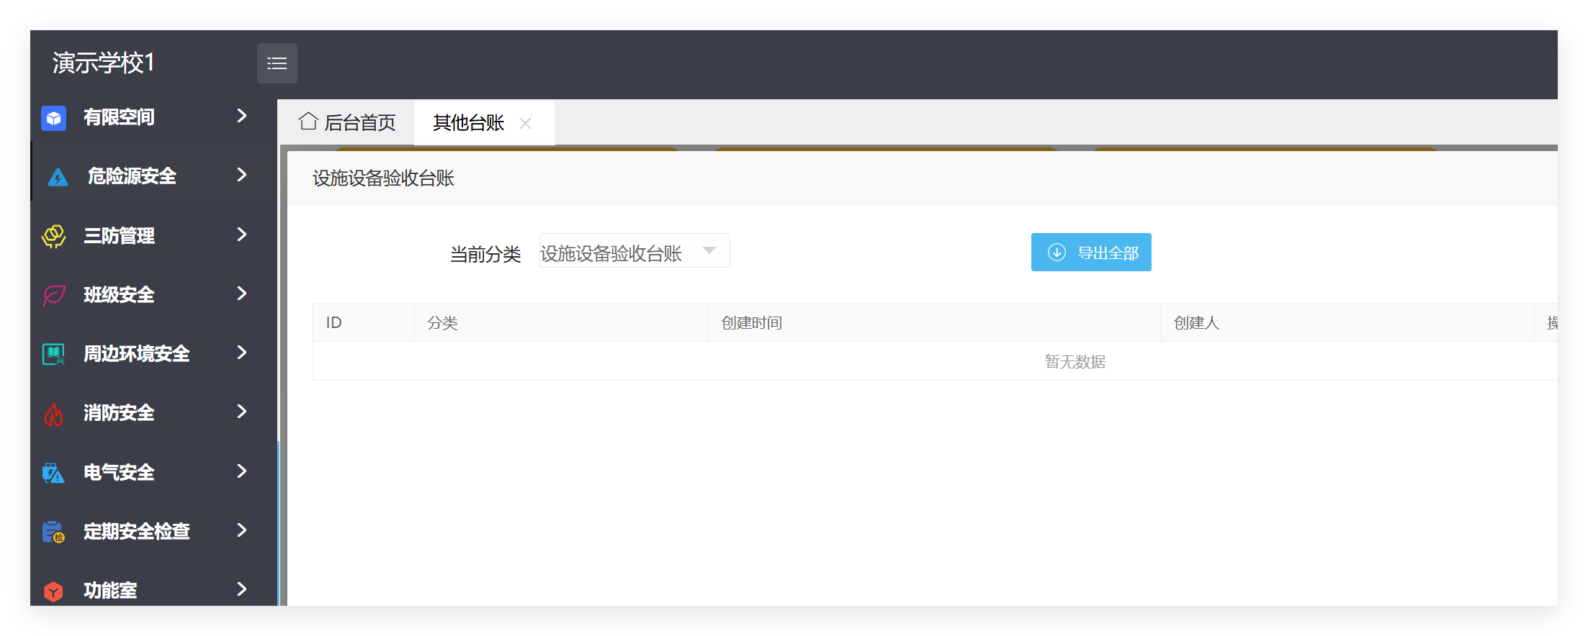
Task: Click the 有限空间 blue cube icon
Action: click(x=54, y=118)
